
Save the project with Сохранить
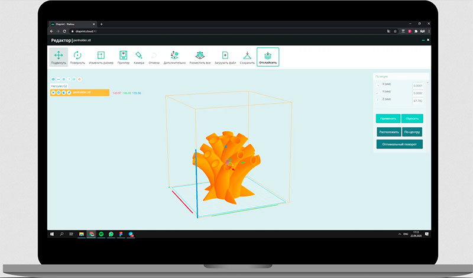click(247, 57)
